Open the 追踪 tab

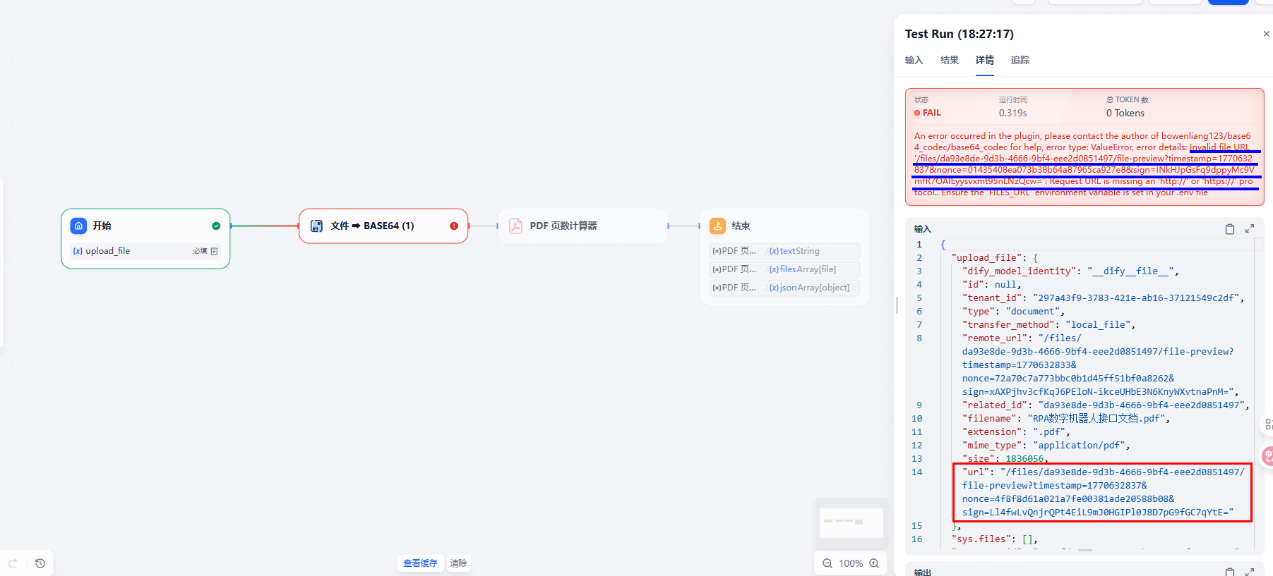click(1020, 61)
